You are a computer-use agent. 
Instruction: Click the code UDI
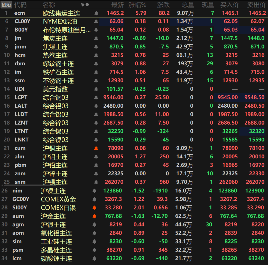click(x=20, y=89)
